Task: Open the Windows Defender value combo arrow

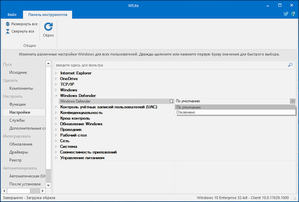Action: [293, 101]
